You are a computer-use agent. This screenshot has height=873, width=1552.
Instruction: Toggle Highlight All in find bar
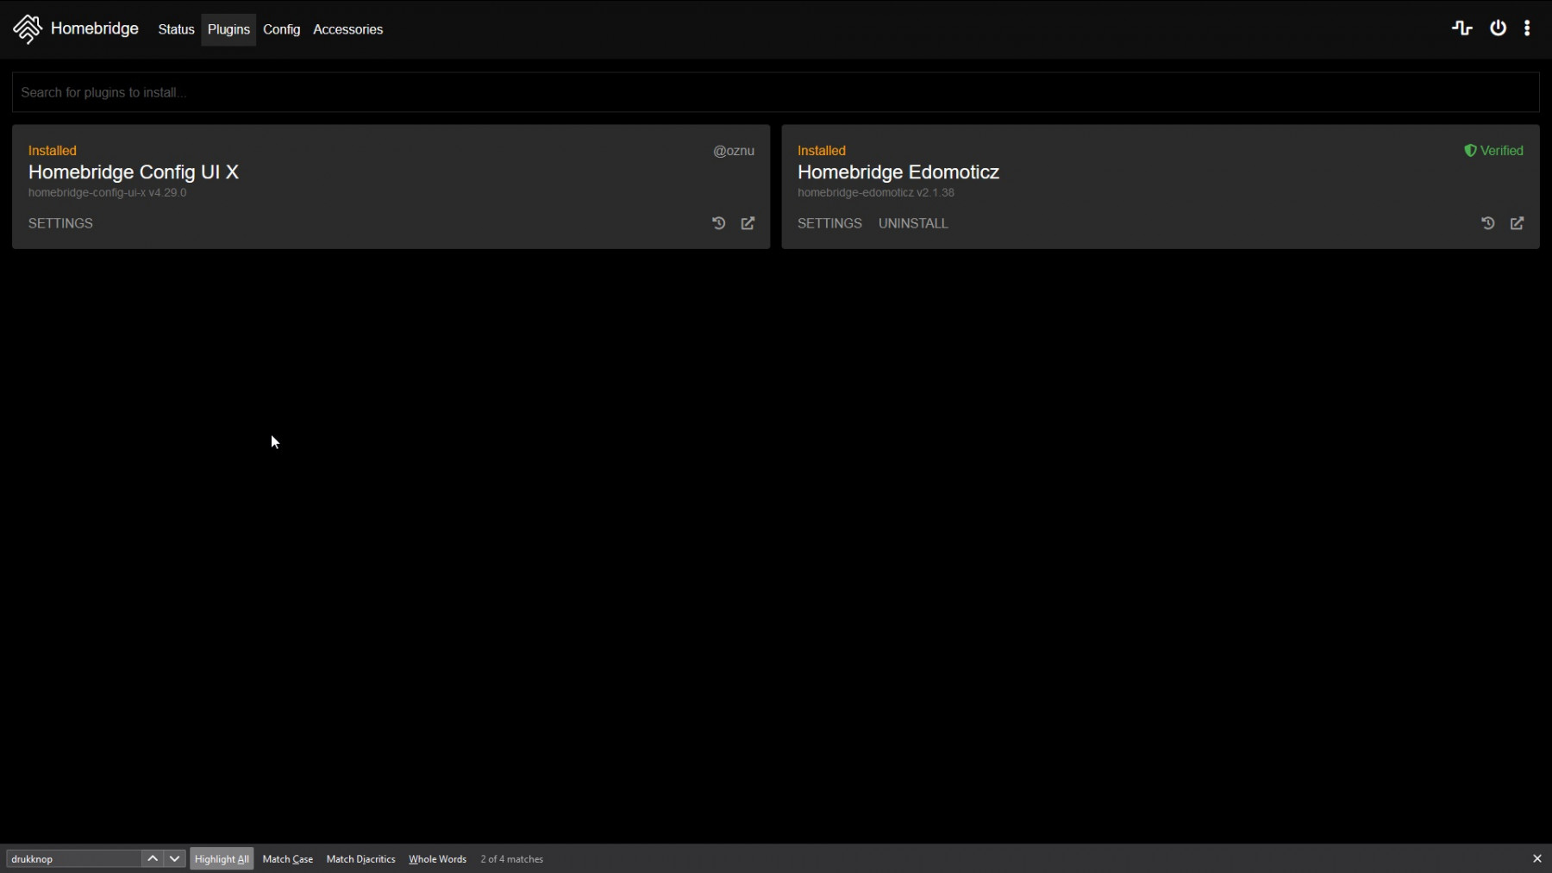coord(222,859)
